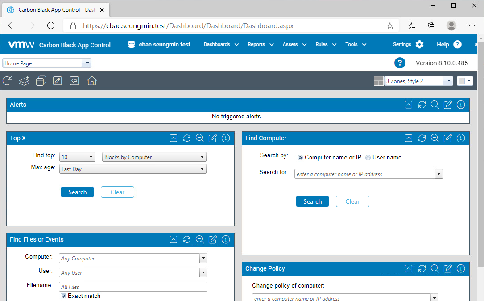This screenshot has height=301, width=484.
Task: Edit the Find Computer panel
Action: click(447, 138)
